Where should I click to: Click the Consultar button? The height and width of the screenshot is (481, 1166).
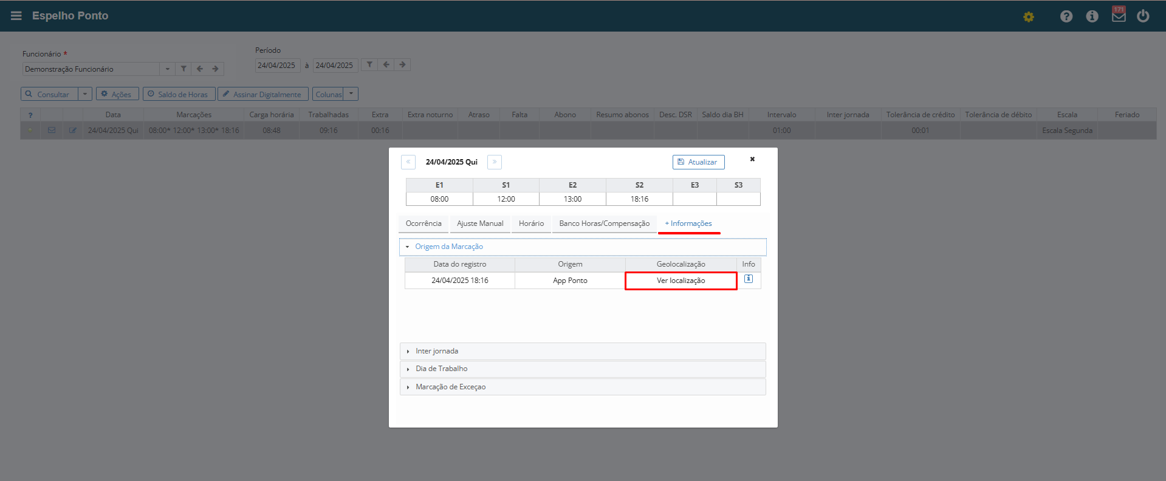(x=49, y=94)
